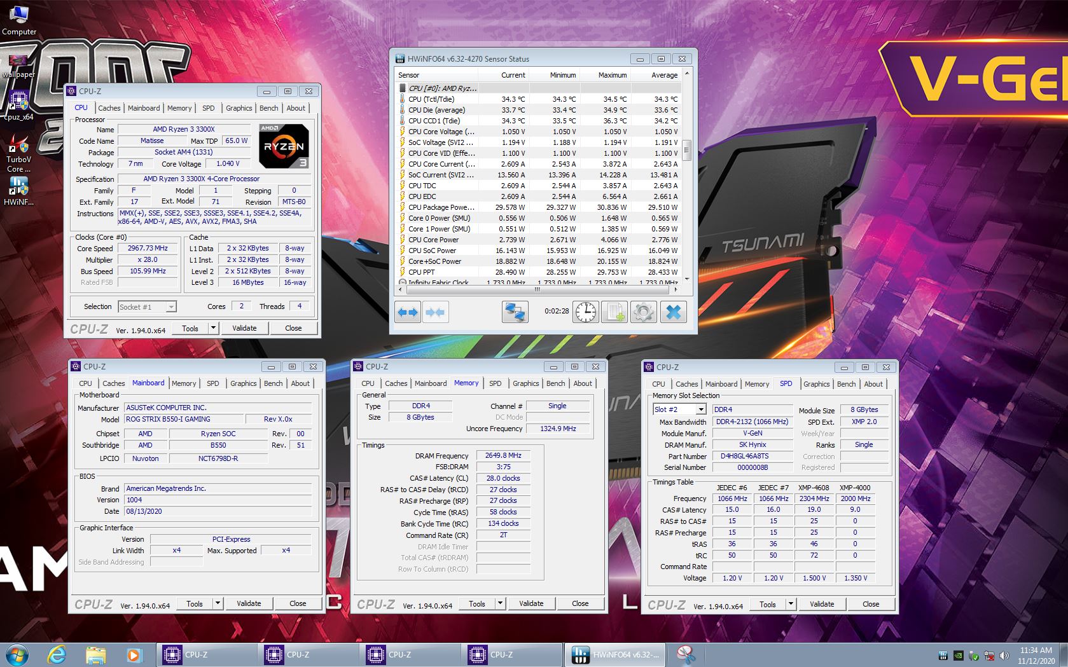
Task: Open HWiNFO remote network monitoring icon
Action: tap(515, 312)
